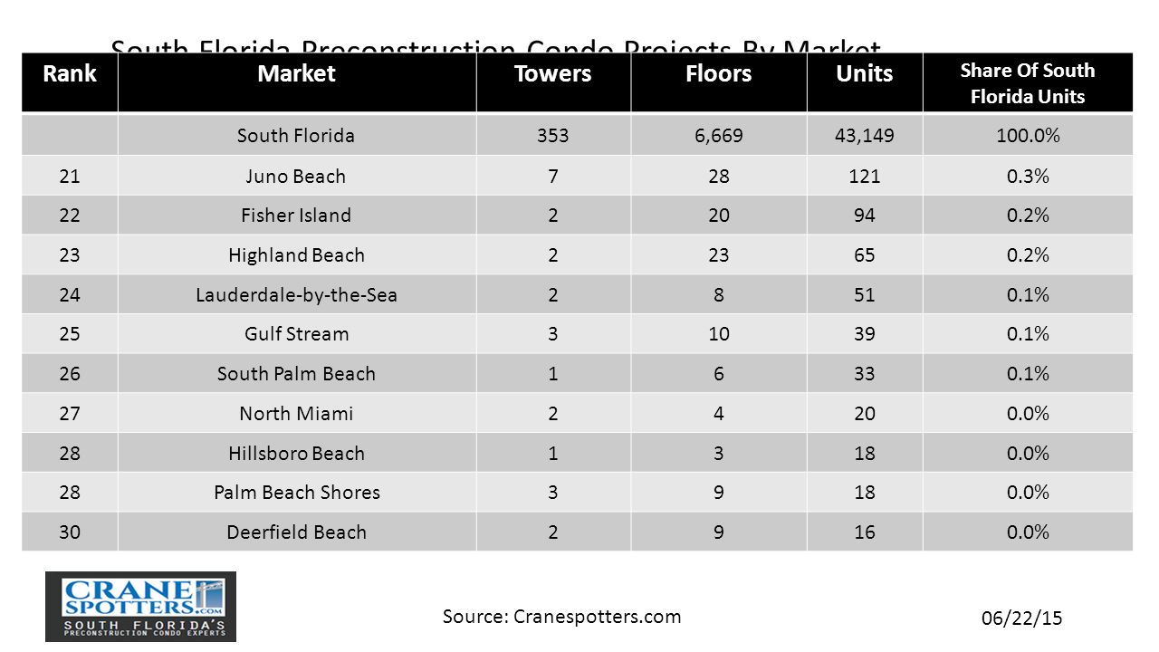The height and width of the screenshot is (652, 1159).
Task: Click the Units column header
Action: pyautogui.click(x=865, y=73)
